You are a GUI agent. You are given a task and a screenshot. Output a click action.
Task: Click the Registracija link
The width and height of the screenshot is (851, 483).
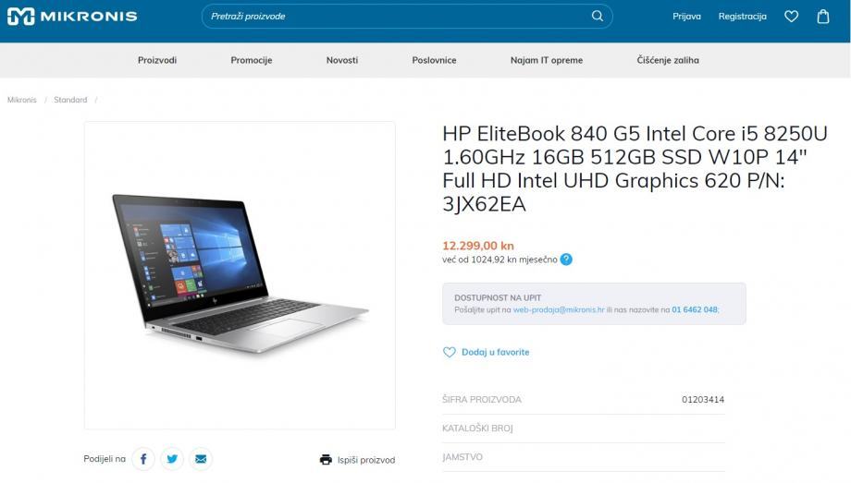pos(743,17)
